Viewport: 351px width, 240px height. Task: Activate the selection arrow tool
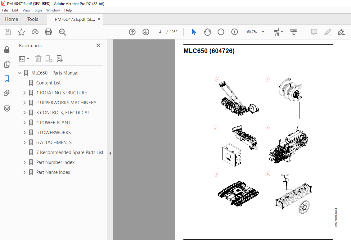click(194, 32)
